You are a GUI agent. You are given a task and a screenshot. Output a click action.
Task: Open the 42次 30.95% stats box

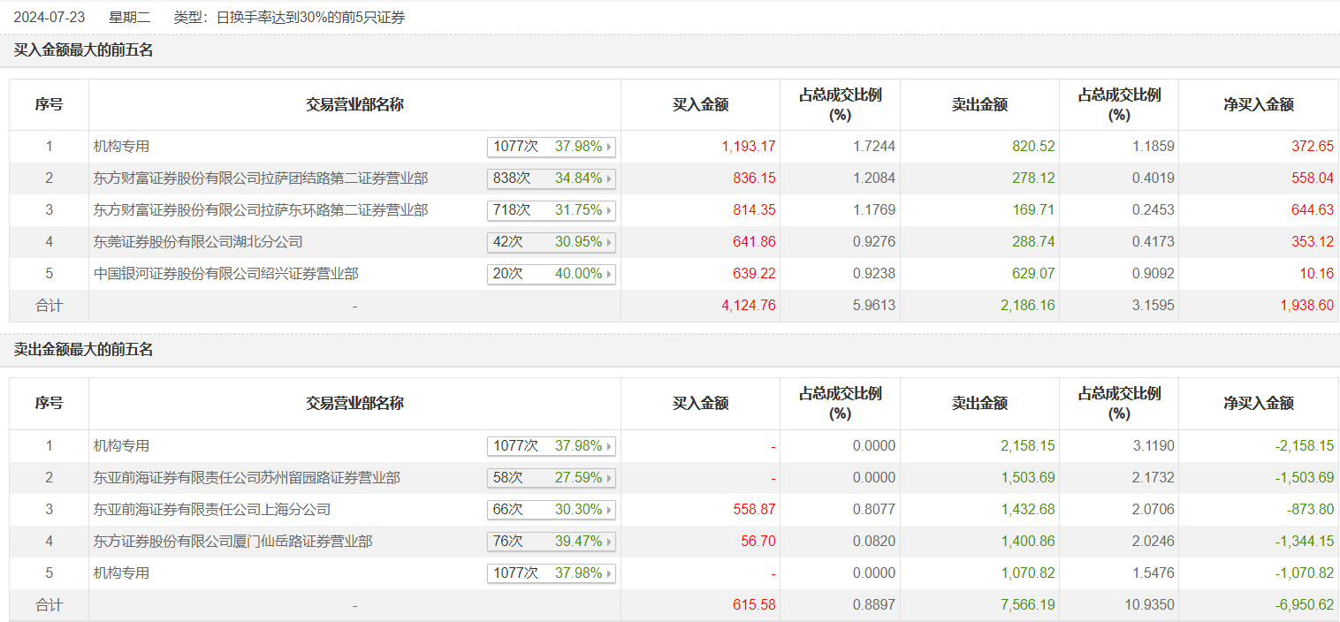[551, 242]
